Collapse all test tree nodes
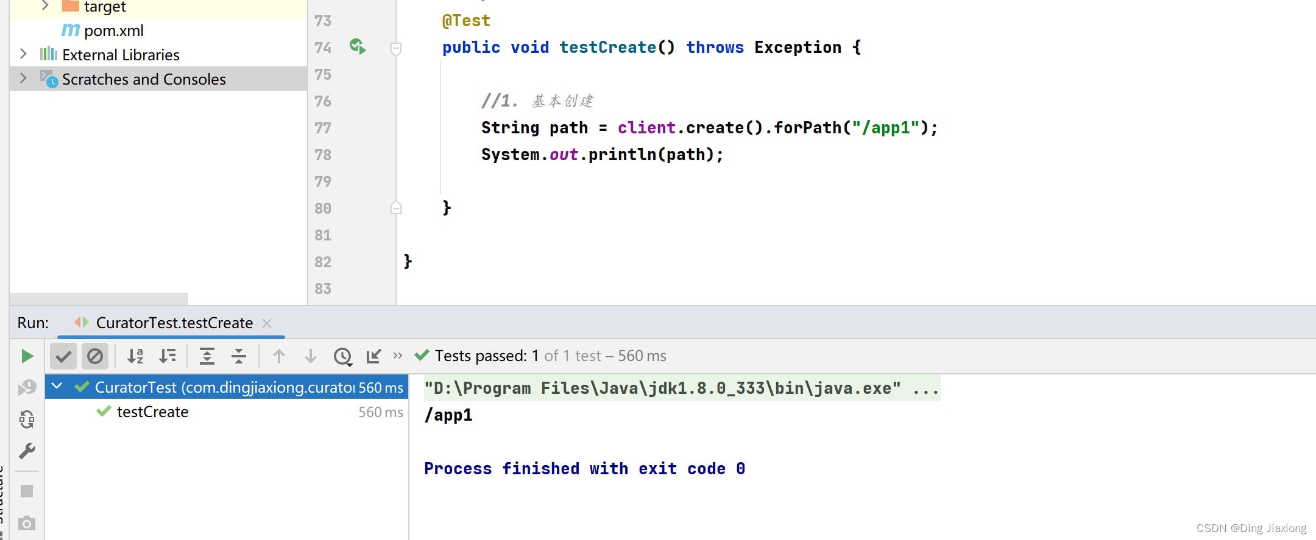 [x=239, y=356]
